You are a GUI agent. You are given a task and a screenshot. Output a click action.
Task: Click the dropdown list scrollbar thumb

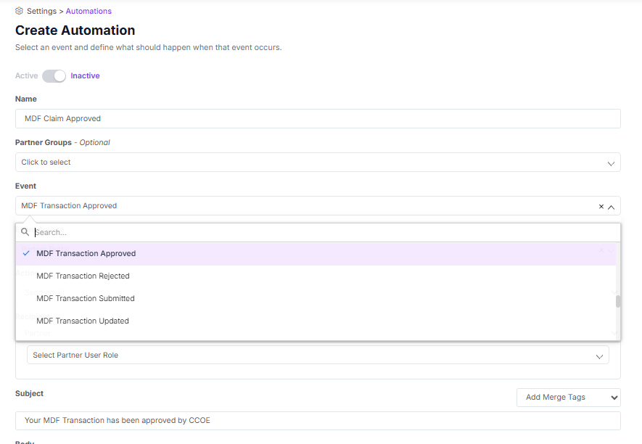click(x=618, y=302)
